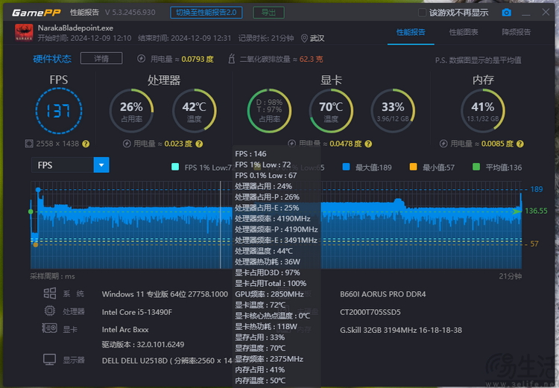Click the help icon next to processor power usage
Image resolution: width=559 pixels, height=388 pixels.
click(198, 144)
